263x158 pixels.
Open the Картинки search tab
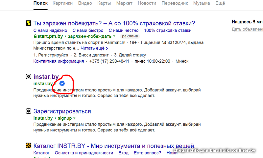pos(62,3)
